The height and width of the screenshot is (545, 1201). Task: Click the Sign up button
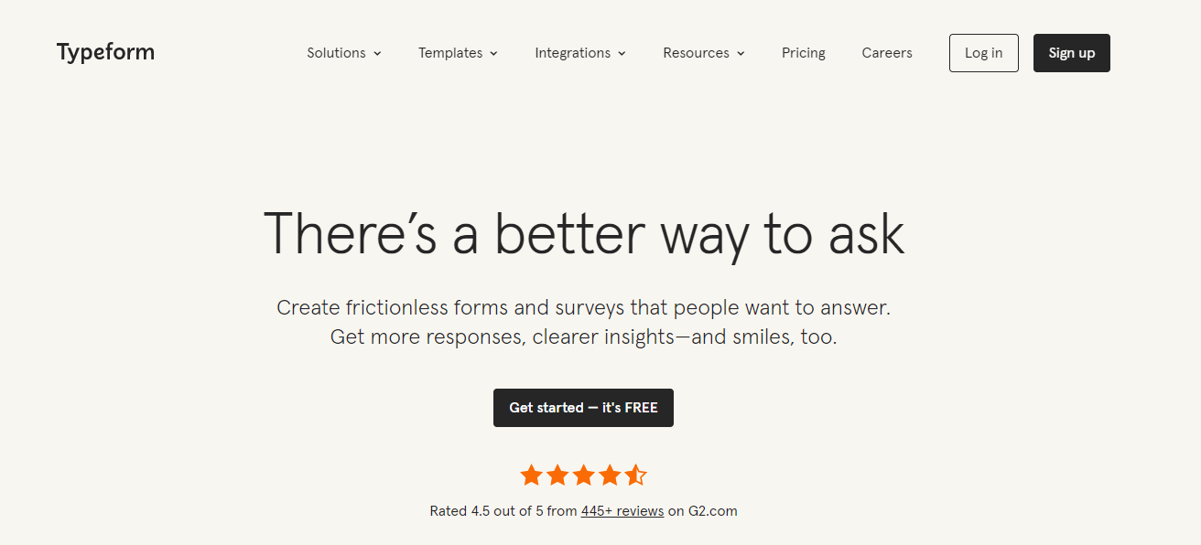click(x=1071, y=53)
